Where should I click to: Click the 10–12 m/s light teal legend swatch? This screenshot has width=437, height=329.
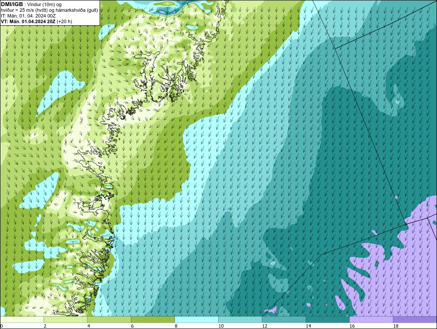click(240, 319)
